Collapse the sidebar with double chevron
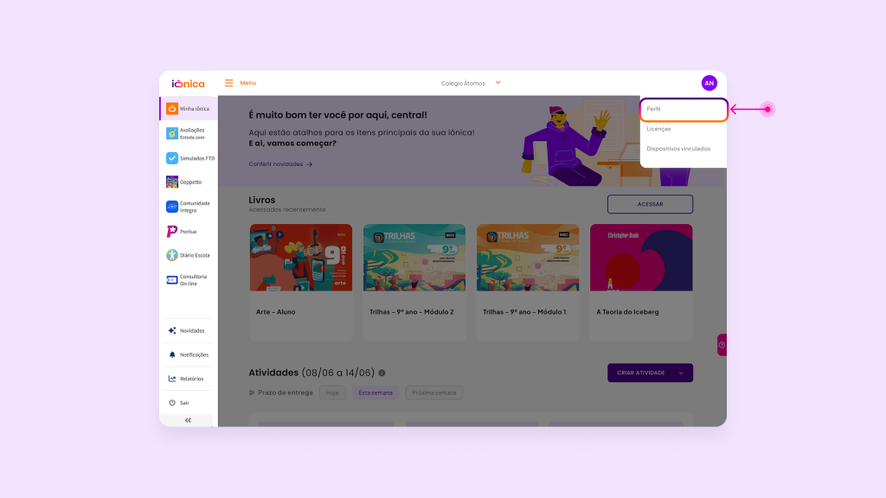This screenshot has height=498, width=886. point(188,420)
